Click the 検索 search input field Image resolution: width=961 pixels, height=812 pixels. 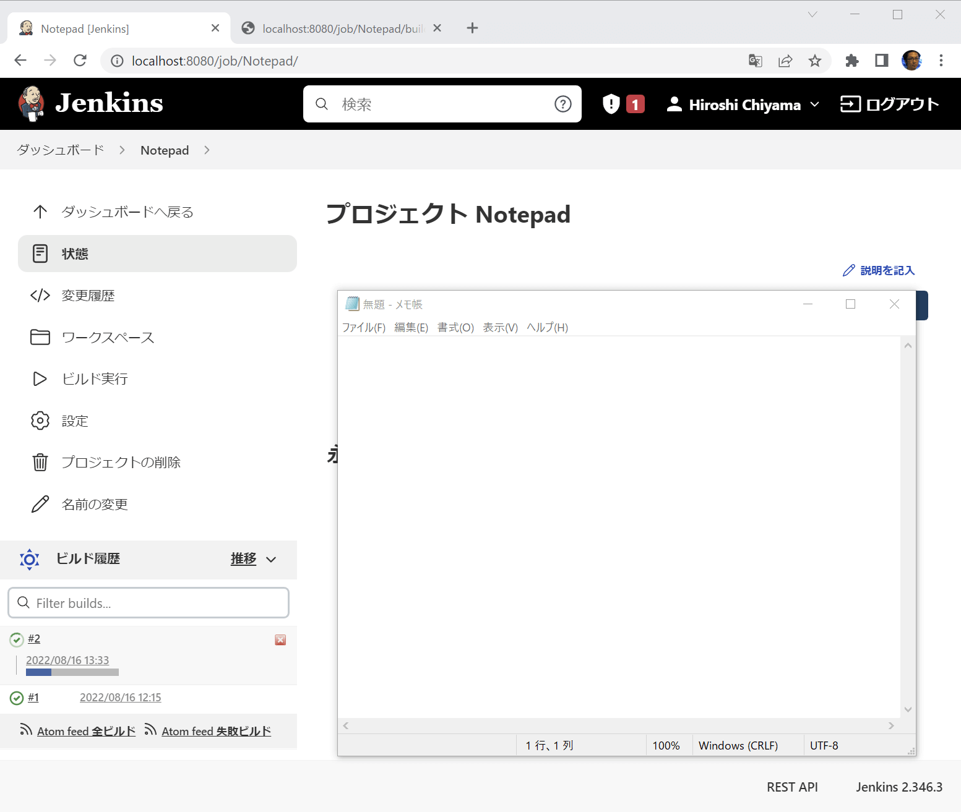442,104
